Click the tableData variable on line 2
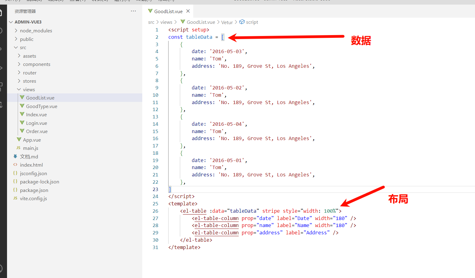Image resolution: width=475 pixels, height=278 pixels. [x=199, y=37]
